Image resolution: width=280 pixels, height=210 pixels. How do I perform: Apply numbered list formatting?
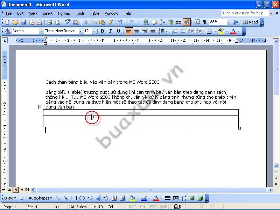(x=175, y=31)
